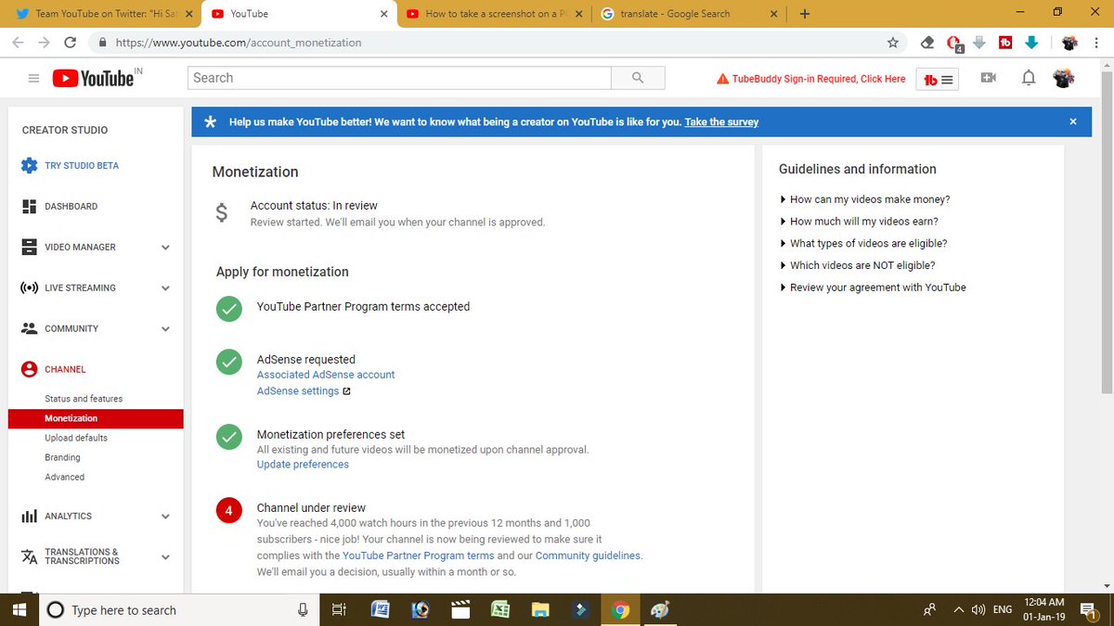This screenshot has width=1114, height=626.
Task: Open Word from the taskbar
Action: pos(380,609)
